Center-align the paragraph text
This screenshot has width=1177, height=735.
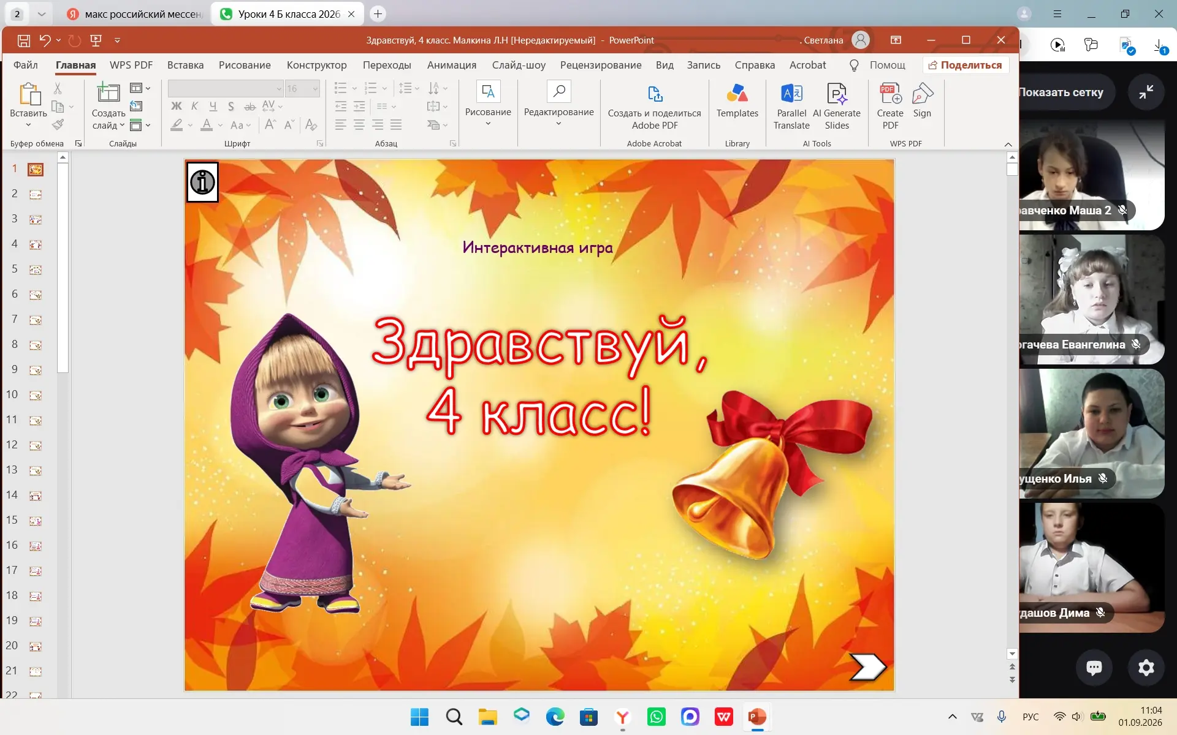tap(359, 125)
